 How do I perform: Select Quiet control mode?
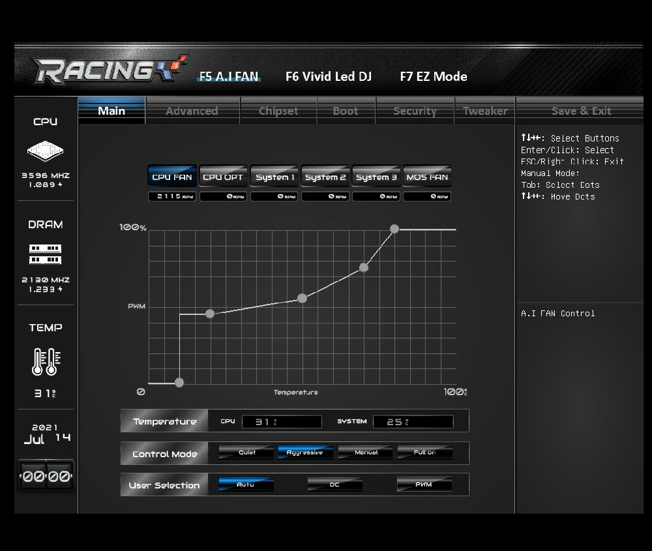pos(246,453)
